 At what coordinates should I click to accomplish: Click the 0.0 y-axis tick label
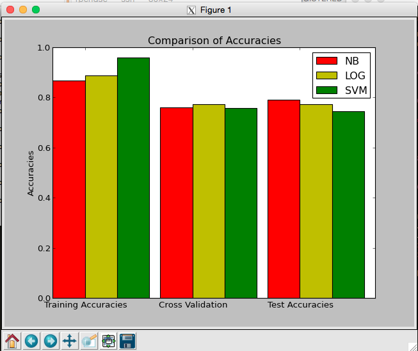coord(44,298)
